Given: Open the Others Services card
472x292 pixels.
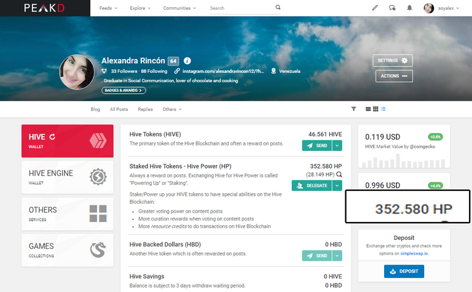Looking at the screenshot, I should [x=68, y=214].
